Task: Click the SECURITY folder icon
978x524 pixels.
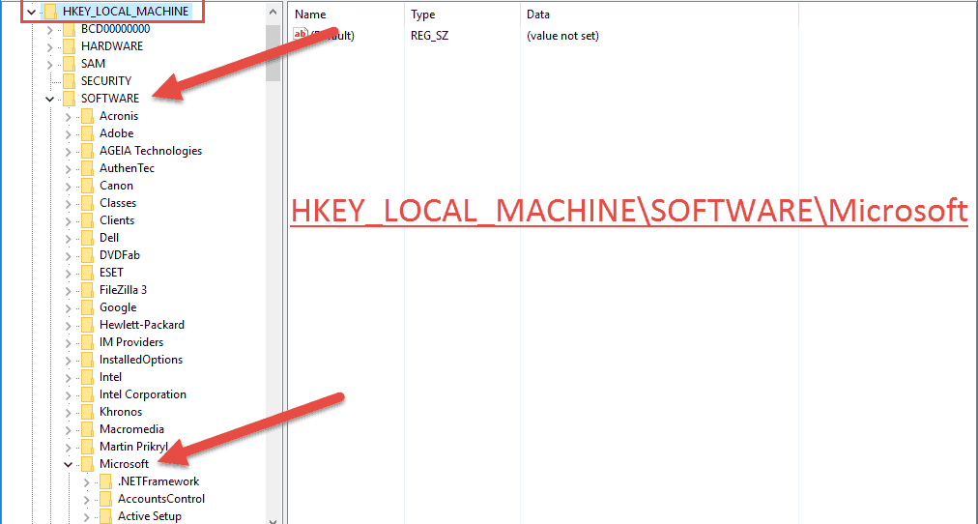Action: pyautogui.click(x=69, y=81)
